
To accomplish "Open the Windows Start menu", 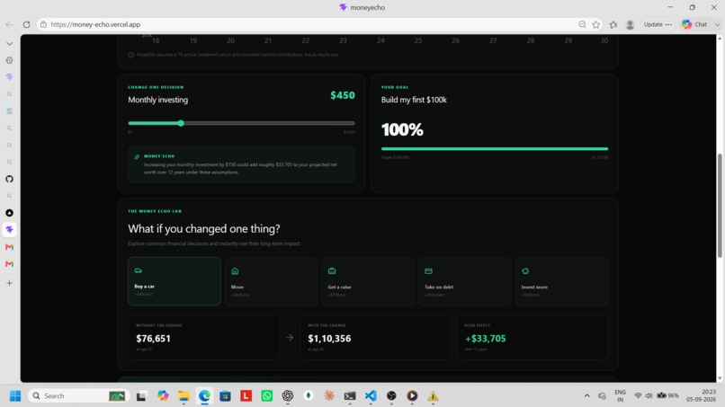I will click(15, 396).
